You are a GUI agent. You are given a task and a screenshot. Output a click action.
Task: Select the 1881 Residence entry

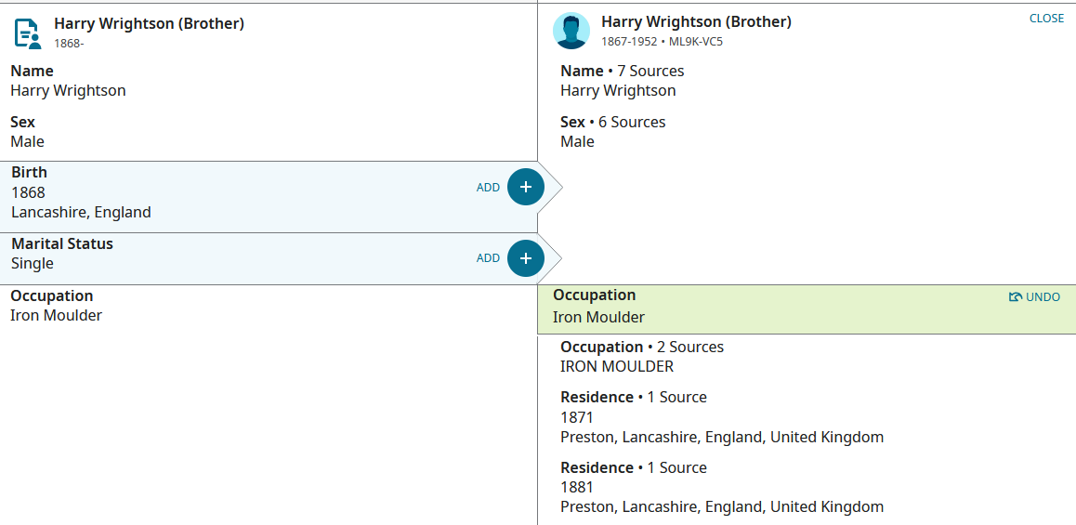coord(722,487)
